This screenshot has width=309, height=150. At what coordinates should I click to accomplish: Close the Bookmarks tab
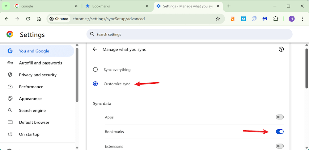(147, 6)
